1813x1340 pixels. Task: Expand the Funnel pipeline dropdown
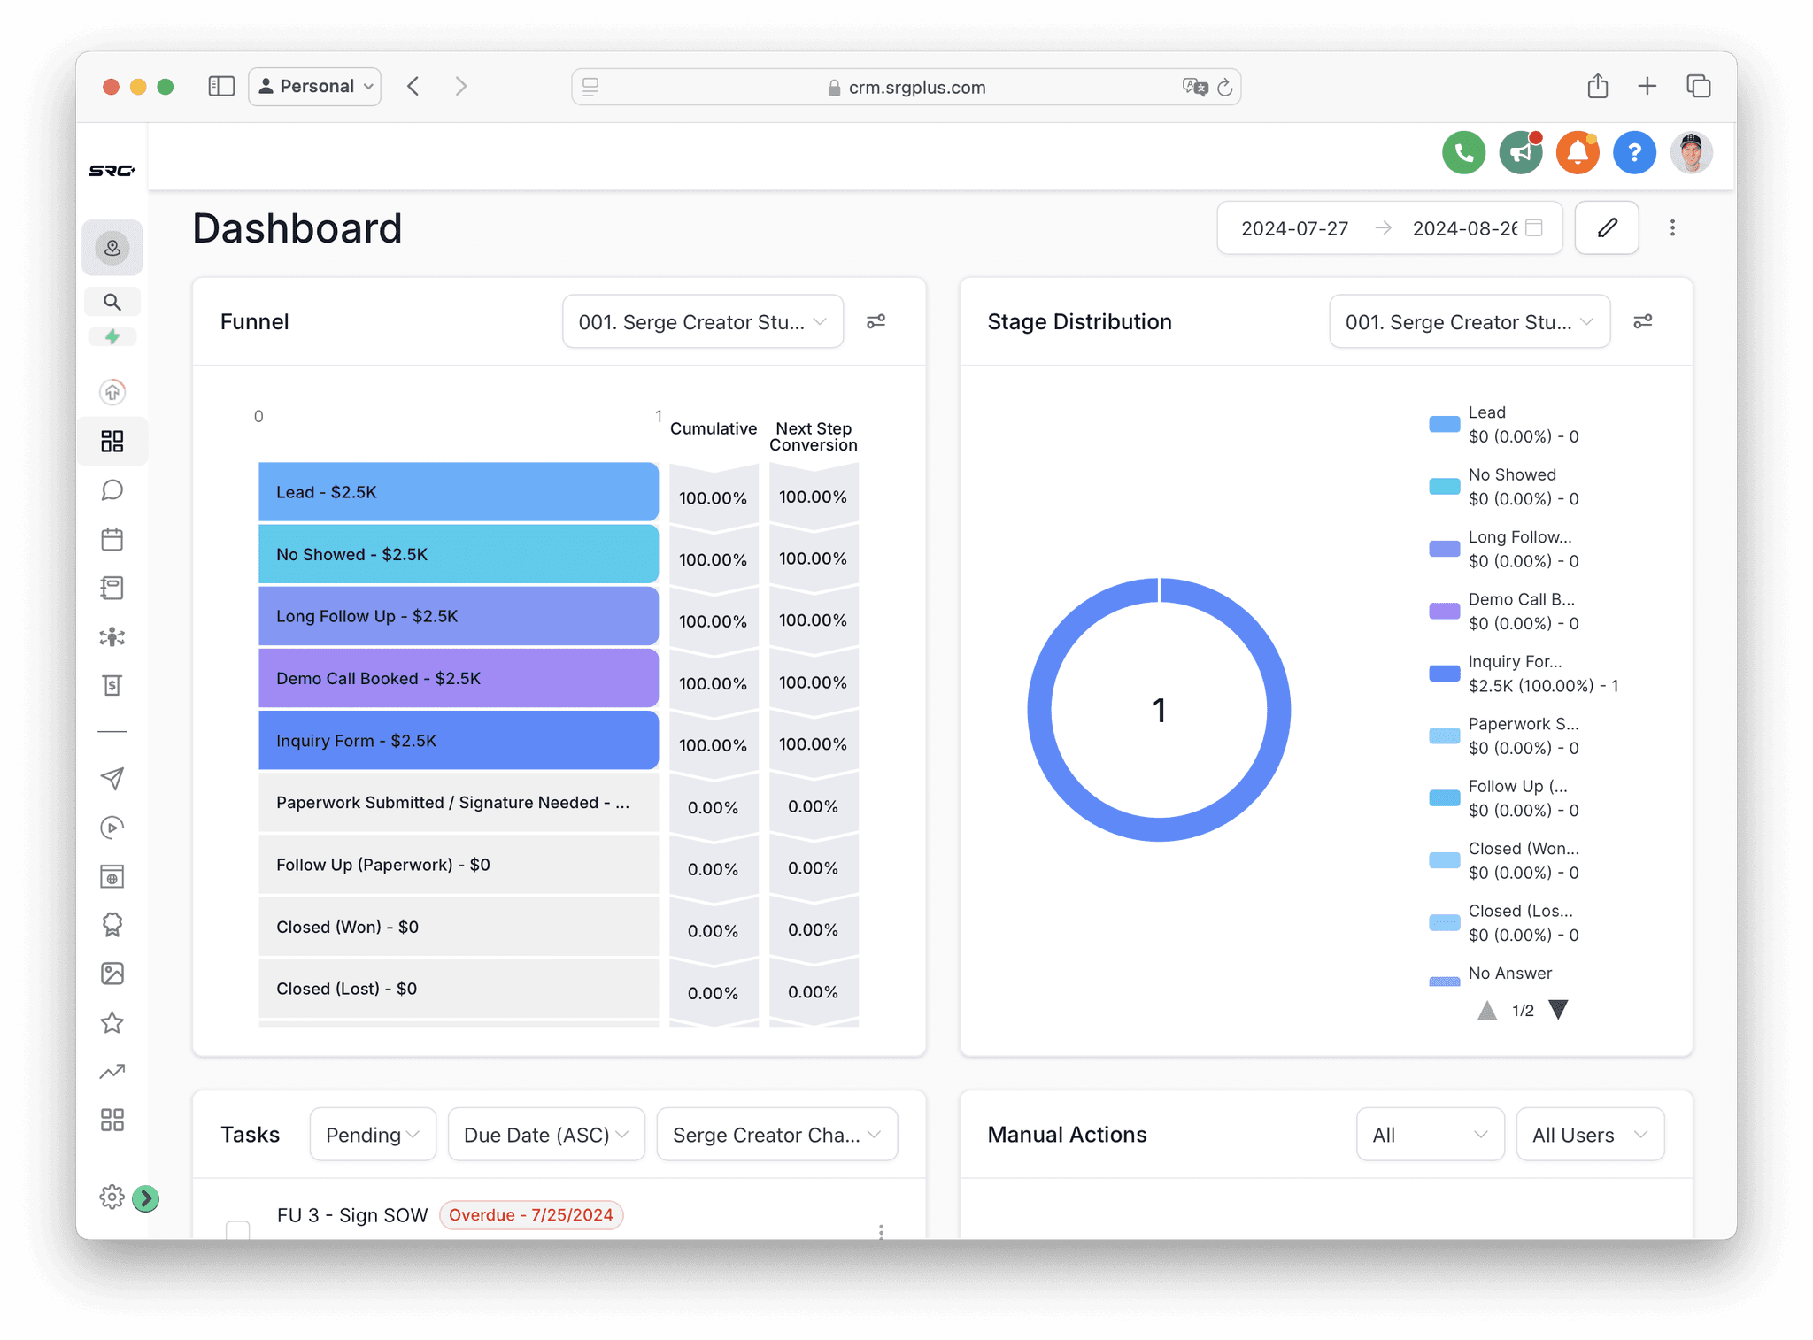point(702,322)
